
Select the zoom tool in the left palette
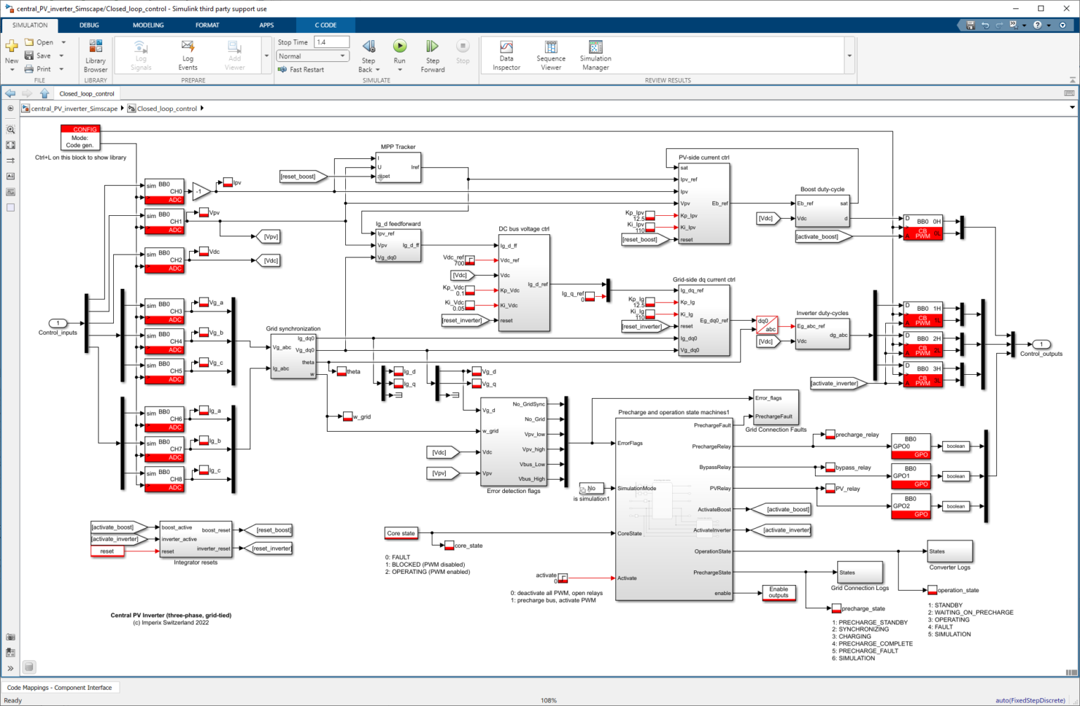point(10,129)
